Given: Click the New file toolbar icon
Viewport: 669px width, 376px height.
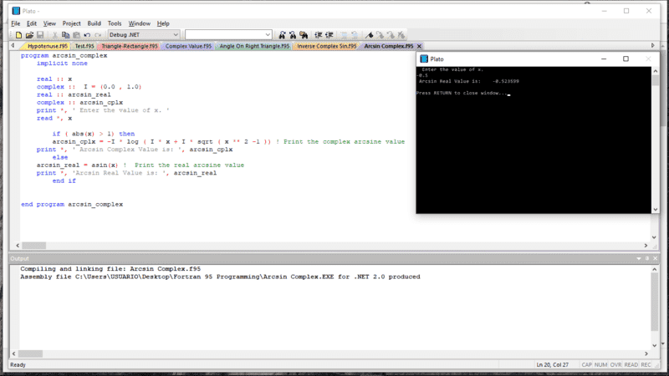Looking at the screenshot, I should (18, 35).
